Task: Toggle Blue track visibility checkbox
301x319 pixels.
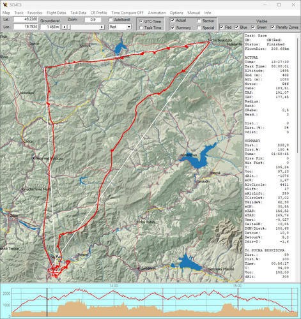Action: point(236,27)
